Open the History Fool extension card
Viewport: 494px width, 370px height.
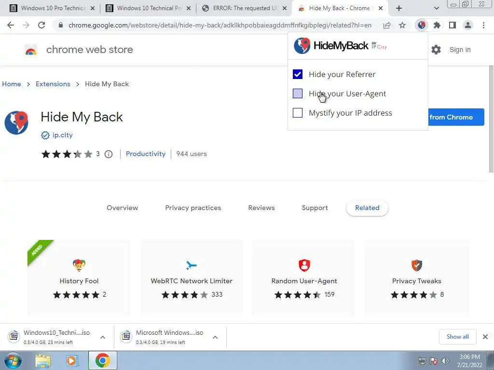pos(79,277)
